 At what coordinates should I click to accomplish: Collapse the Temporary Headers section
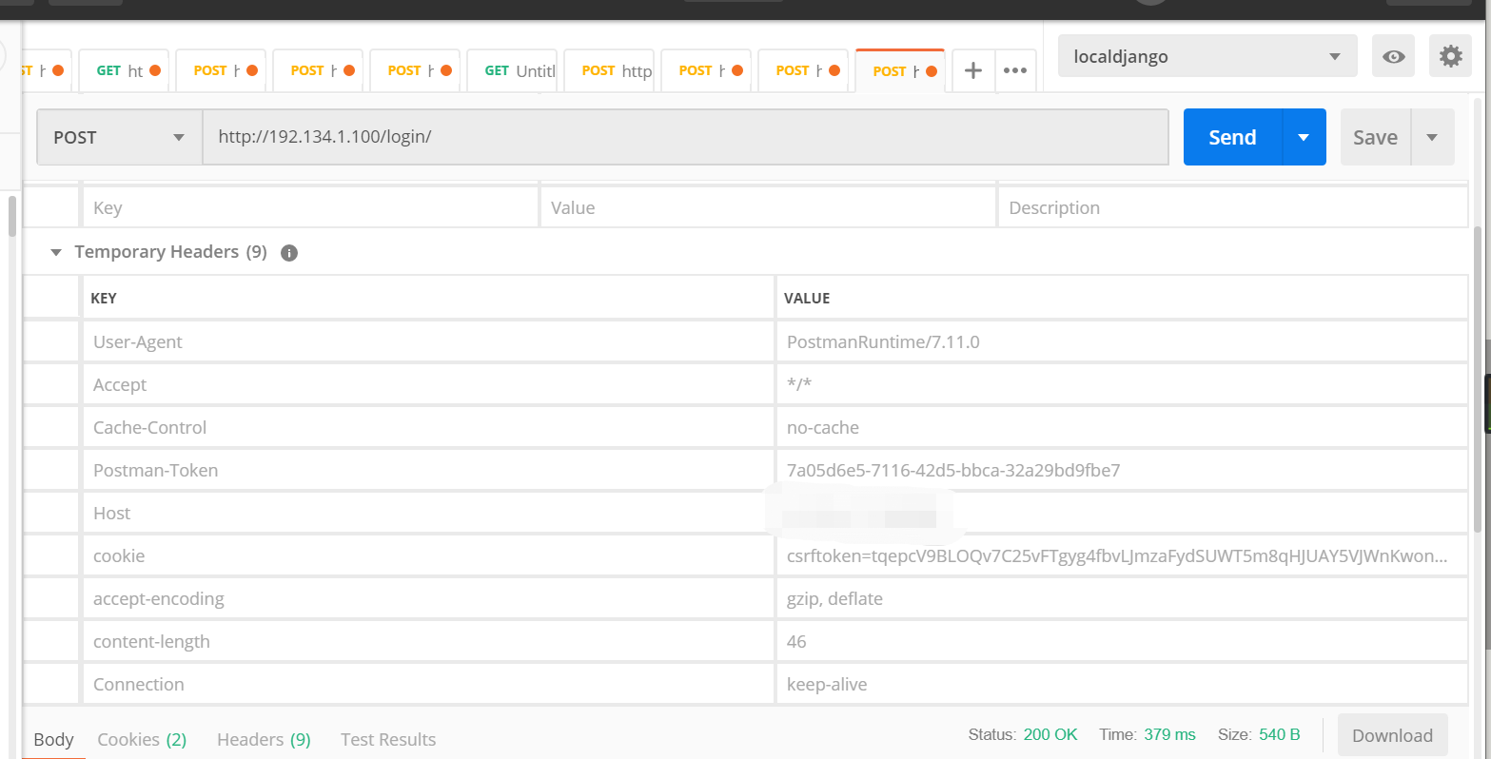pyautogui.click(x=55, y=252)
